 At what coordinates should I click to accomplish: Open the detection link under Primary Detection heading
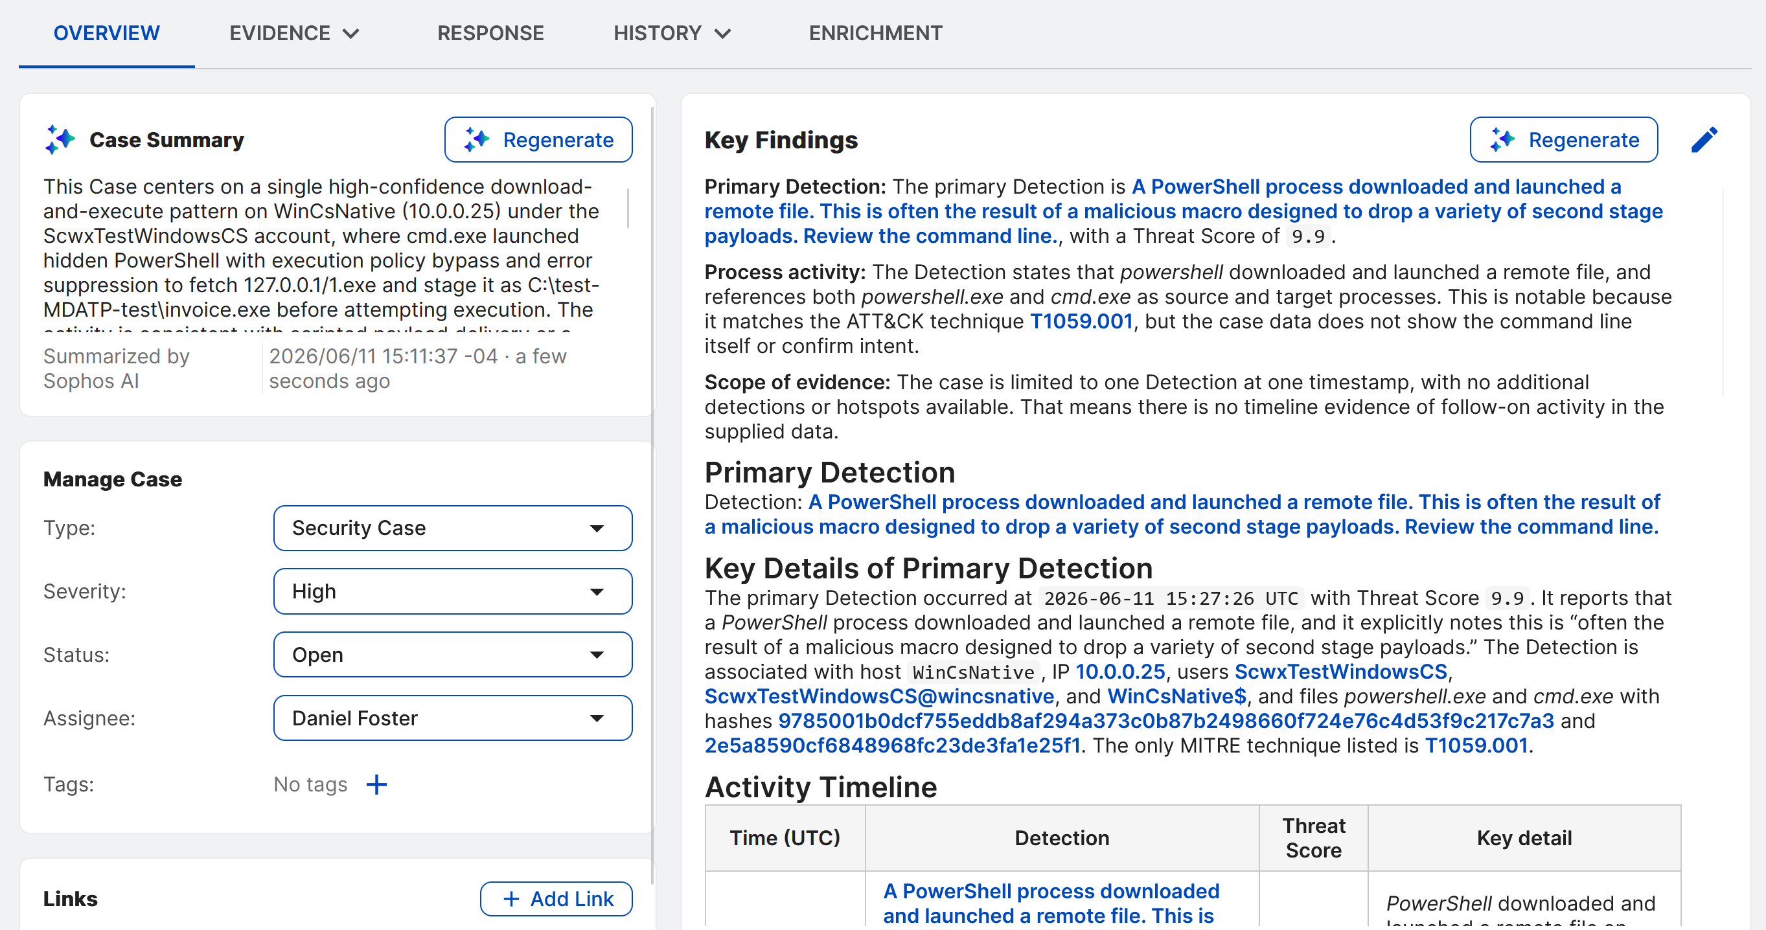pos(1182,514)
